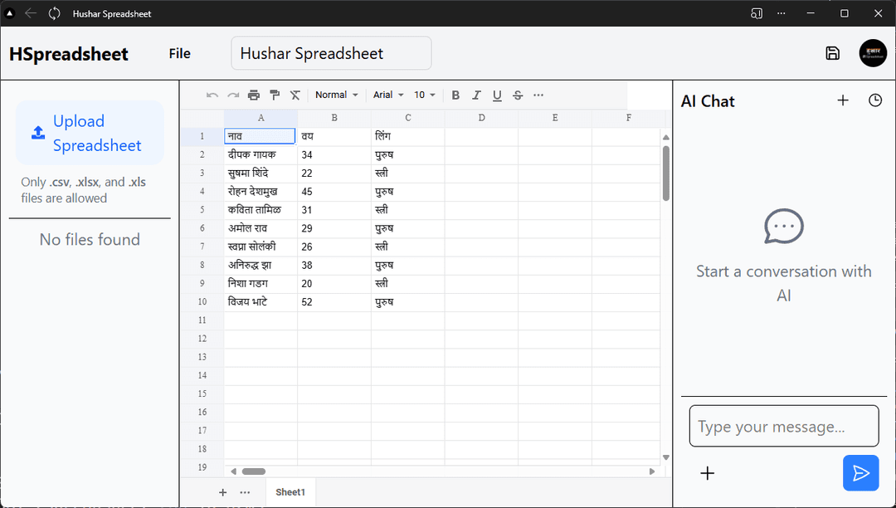Image resolution: width=896 pixels, height=508 pixels.
Task: Send message with the blue arrow button
Action: (860, 473)
